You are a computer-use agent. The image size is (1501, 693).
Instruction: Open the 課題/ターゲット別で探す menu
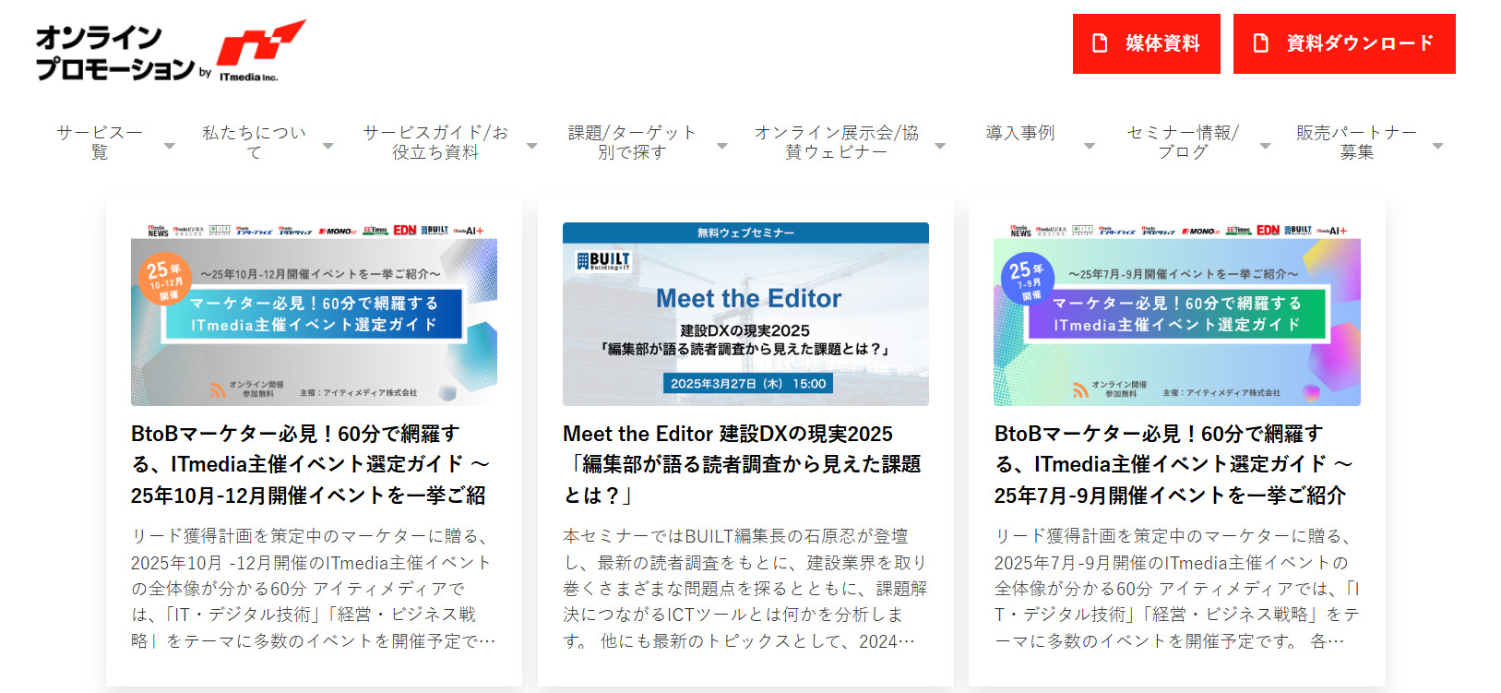click(632, 142)
